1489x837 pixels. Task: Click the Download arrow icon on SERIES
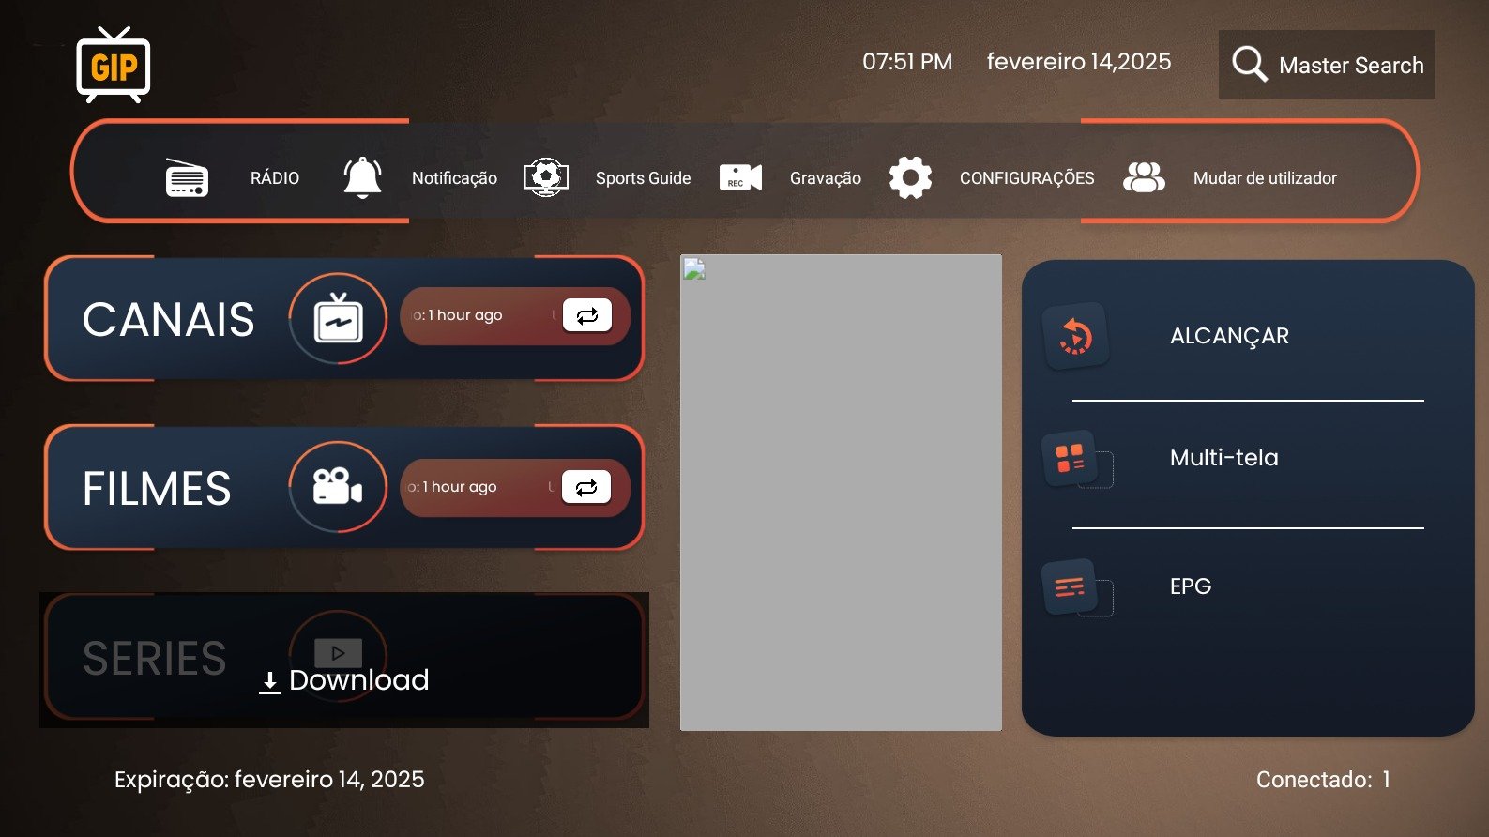point(269,682)
